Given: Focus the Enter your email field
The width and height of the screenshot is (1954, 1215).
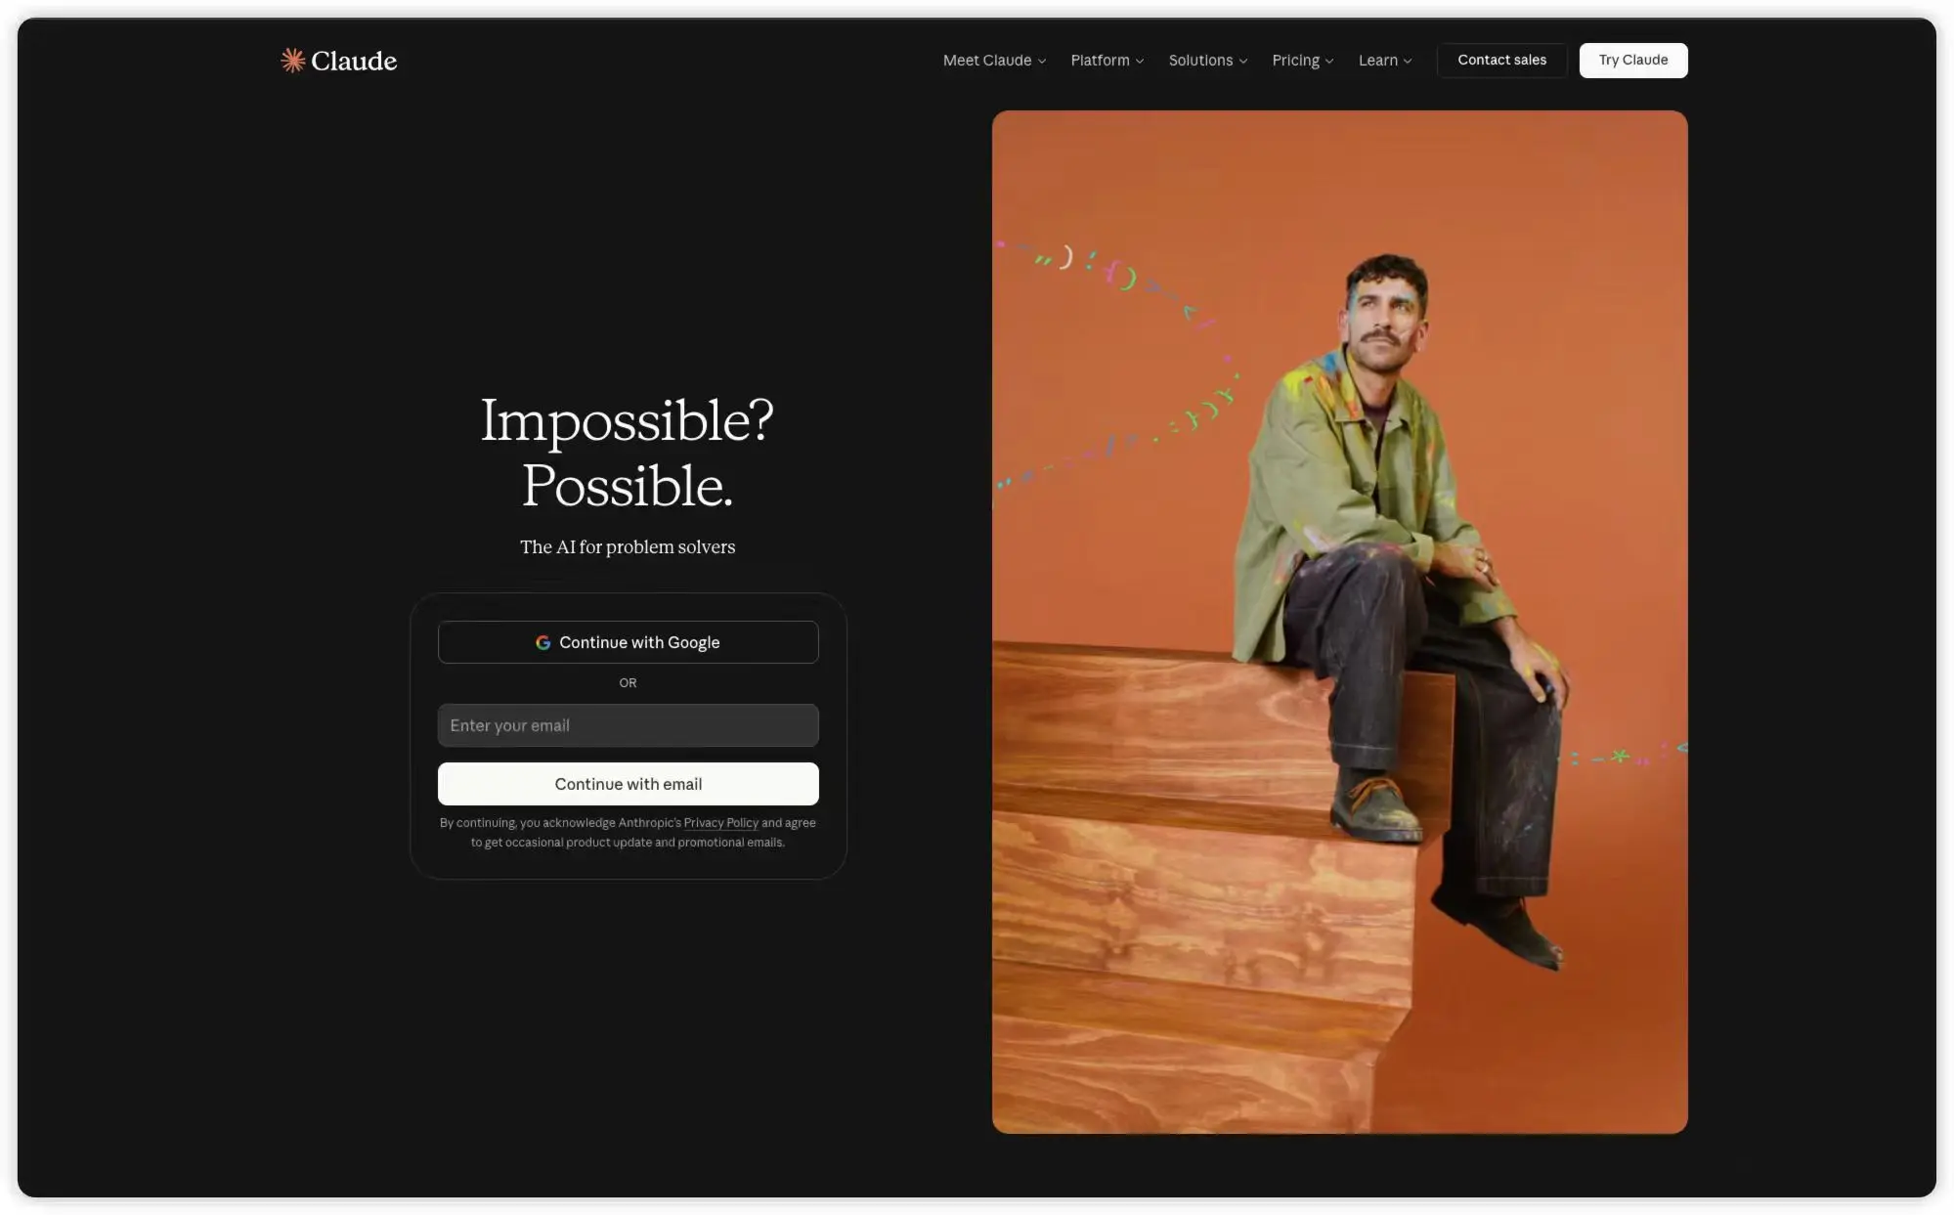Looking at the screenshot, I should (x=629, y=725).
